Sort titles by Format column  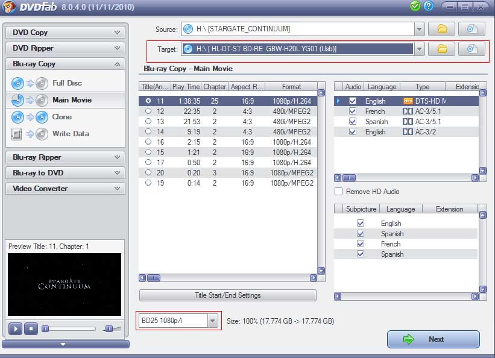pos(291,87)
